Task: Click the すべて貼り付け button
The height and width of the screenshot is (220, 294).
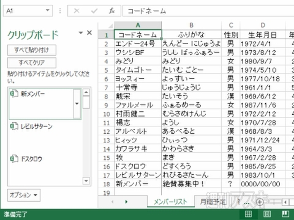Action: click(x=32, y=50)
